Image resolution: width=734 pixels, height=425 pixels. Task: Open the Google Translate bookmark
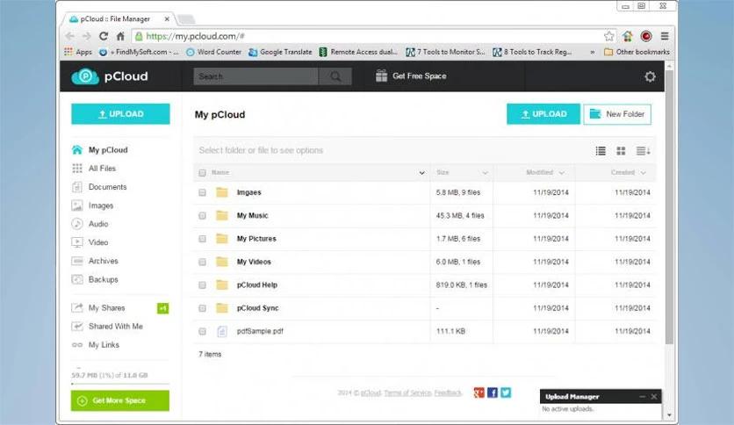[280, 52]
